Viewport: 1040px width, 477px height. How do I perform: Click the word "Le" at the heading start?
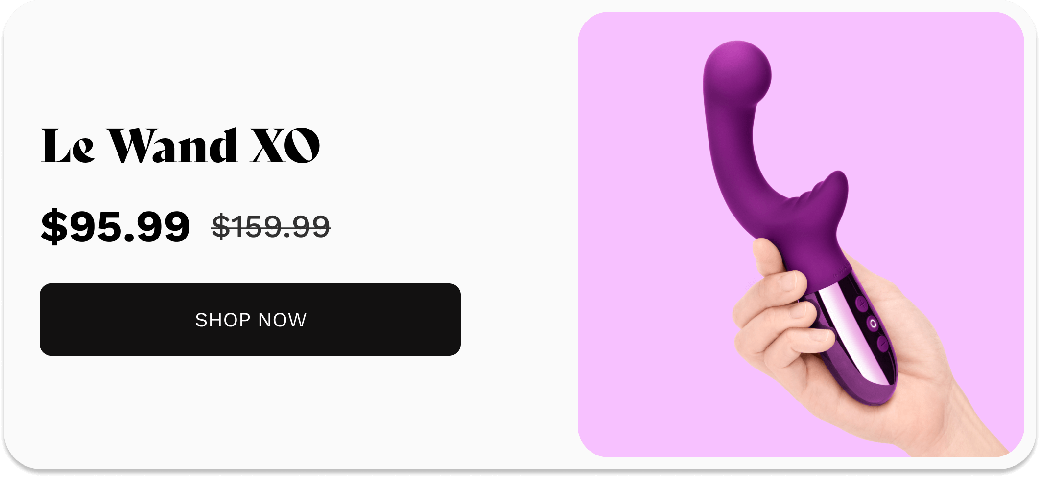pos(68,146)
